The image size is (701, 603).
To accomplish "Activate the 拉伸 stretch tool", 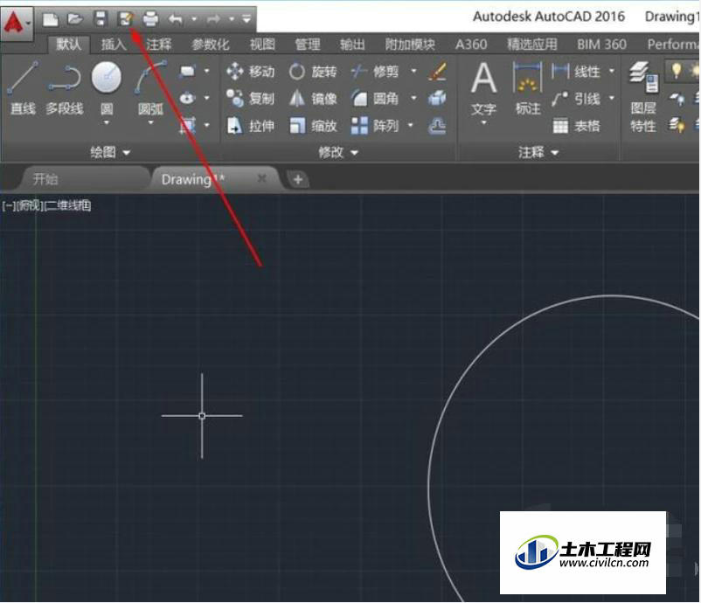I will tap(250, 126).
